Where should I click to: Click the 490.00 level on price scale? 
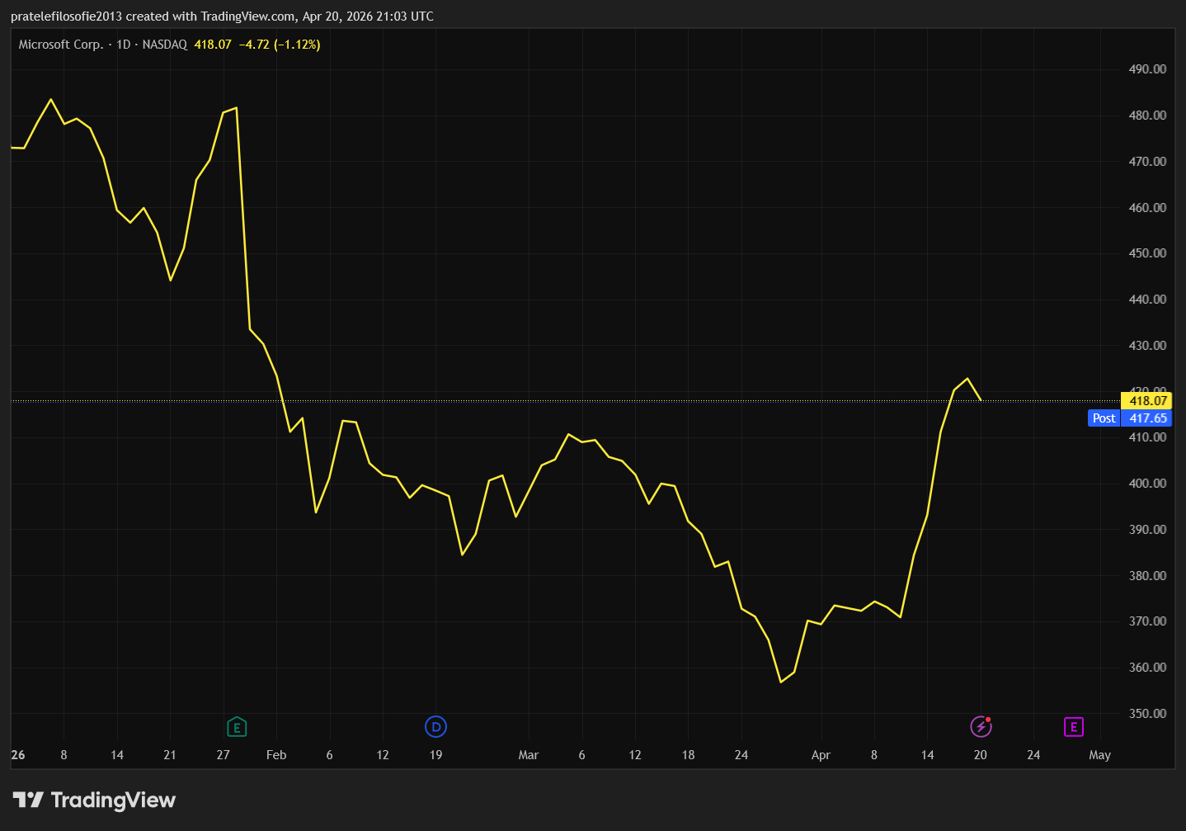click(x=1147, y=69)
